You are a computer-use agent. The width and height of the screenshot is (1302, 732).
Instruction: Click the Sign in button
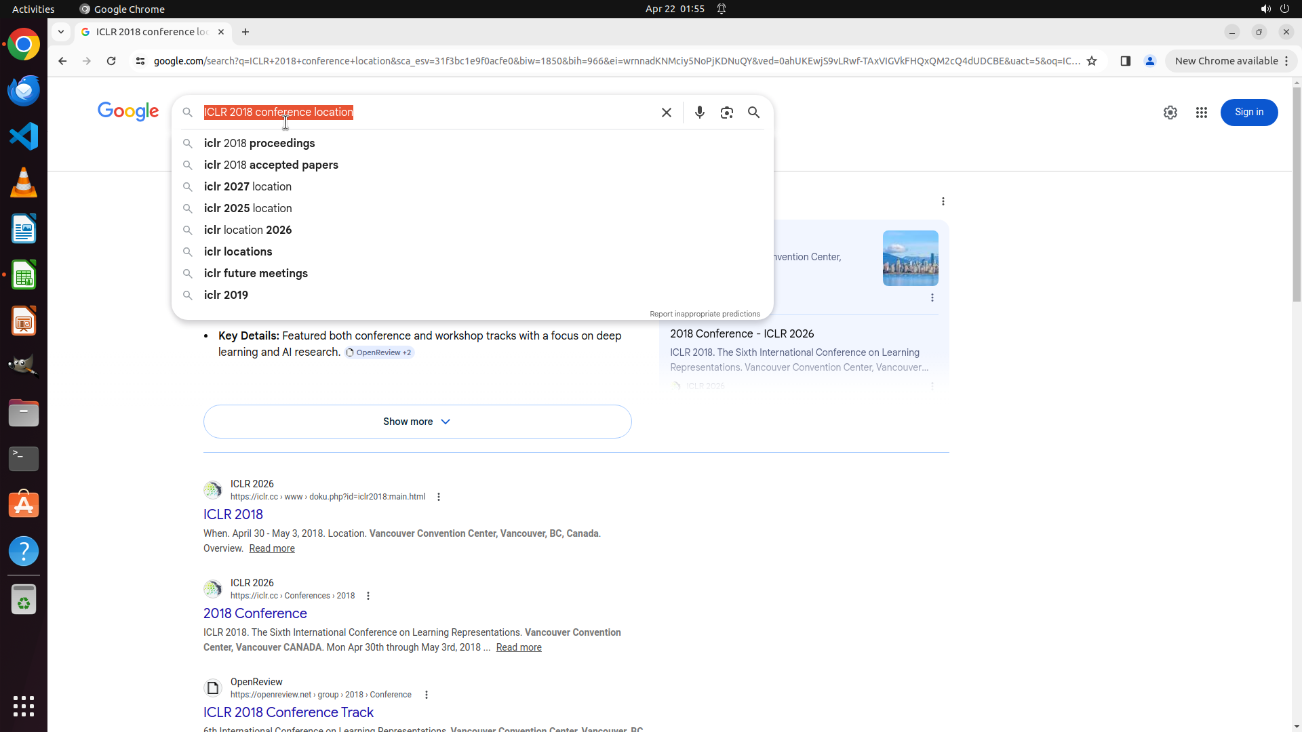point(1248,113)
